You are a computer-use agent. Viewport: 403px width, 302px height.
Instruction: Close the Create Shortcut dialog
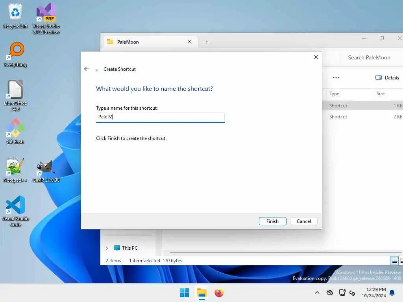[x=316, y=57]
